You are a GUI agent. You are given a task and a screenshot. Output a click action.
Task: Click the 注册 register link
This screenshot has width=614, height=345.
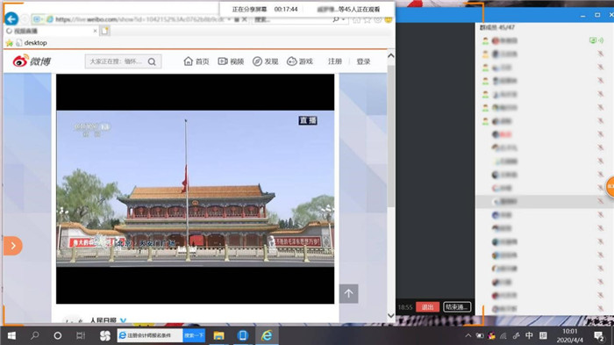tap(335, 61)
